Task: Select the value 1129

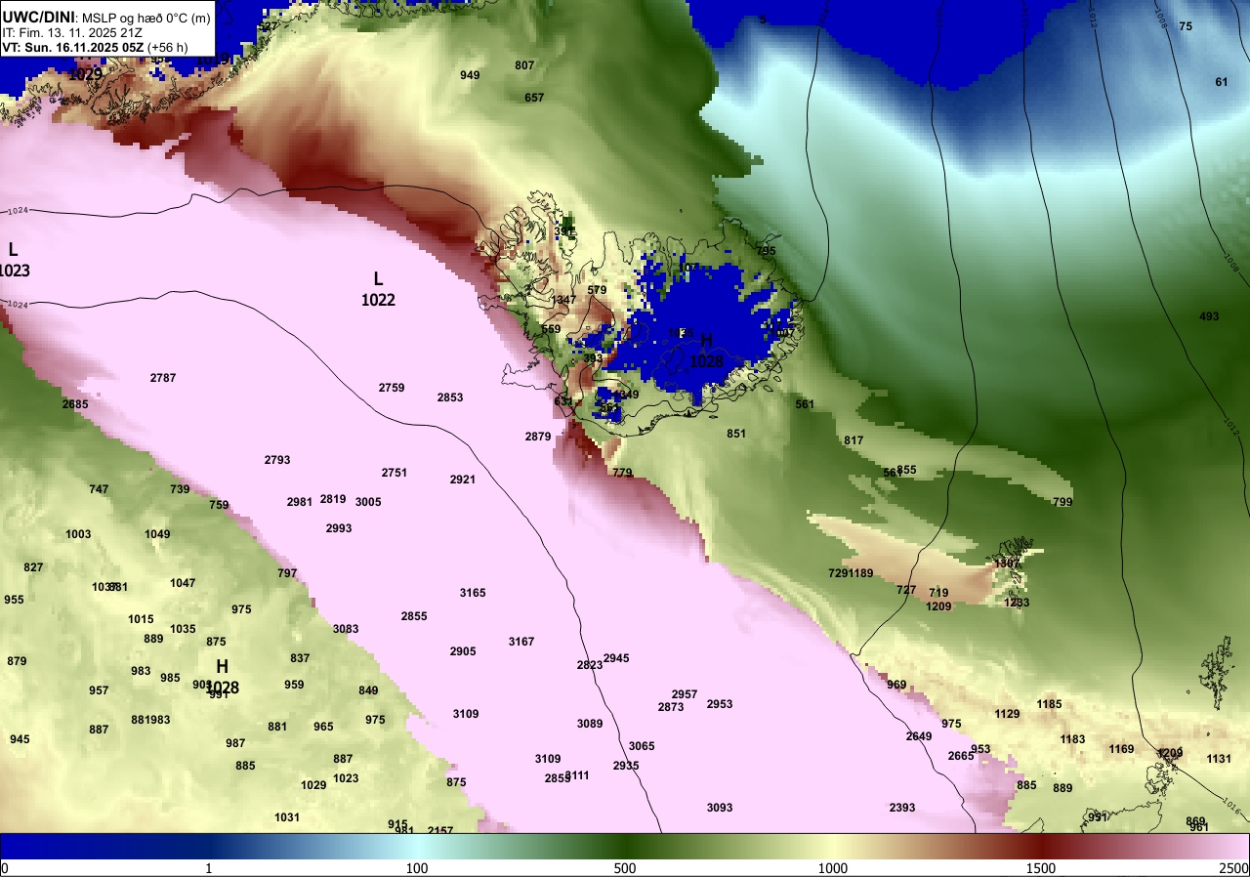Action: pos(1007,714)
